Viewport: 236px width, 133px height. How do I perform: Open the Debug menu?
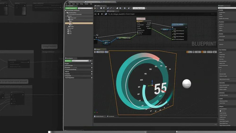81,4
